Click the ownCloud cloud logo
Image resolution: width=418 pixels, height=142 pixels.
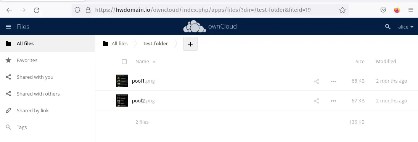point(195,27)
